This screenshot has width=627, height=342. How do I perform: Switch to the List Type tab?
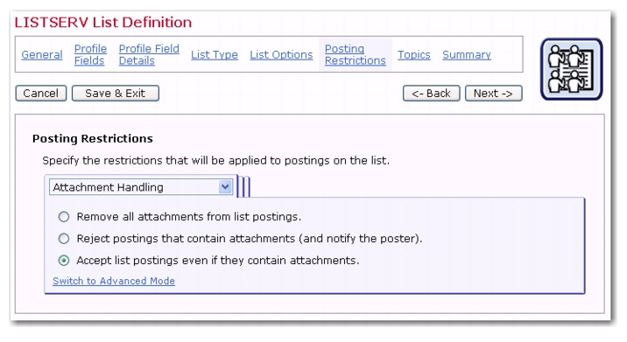(x=215, y=55)
